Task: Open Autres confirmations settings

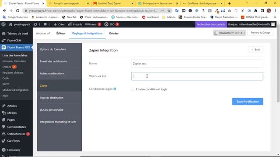Action: tap(59, 73)
